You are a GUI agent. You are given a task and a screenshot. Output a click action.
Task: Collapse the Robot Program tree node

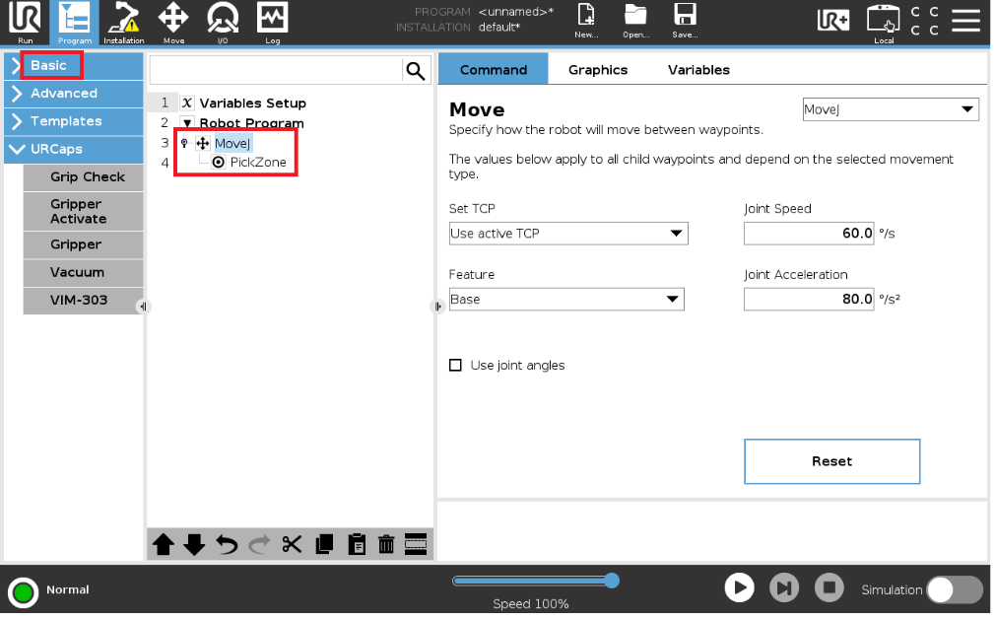click(x=187, y=123)
